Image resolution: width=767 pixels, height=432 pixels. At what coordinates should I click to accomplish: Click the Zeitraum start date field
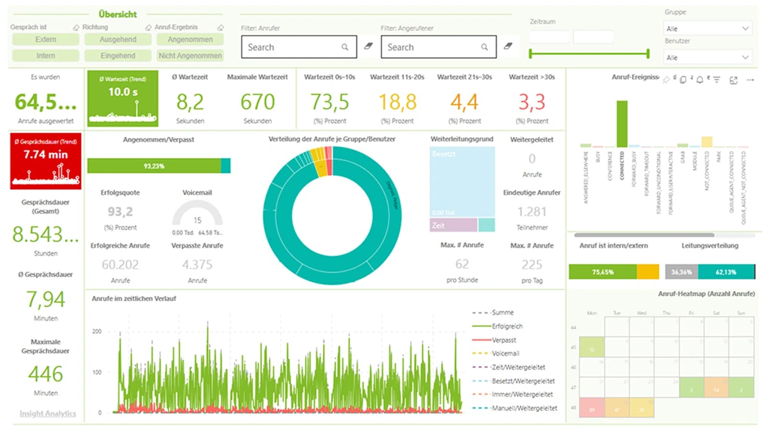(x=550, y=37)
